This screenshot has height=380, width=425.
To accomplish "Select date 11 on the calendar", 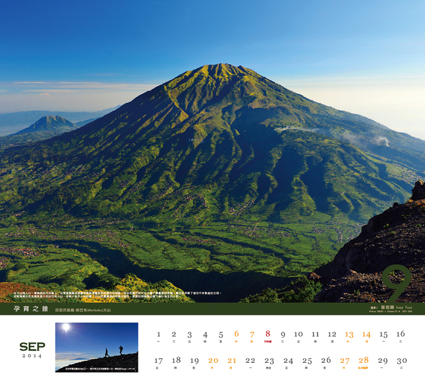I will [315, 334].
